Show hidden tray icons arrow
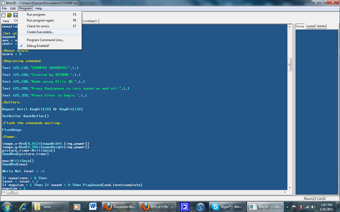The image size is (340, 212). pyautogui.click(x=288, y=207)
